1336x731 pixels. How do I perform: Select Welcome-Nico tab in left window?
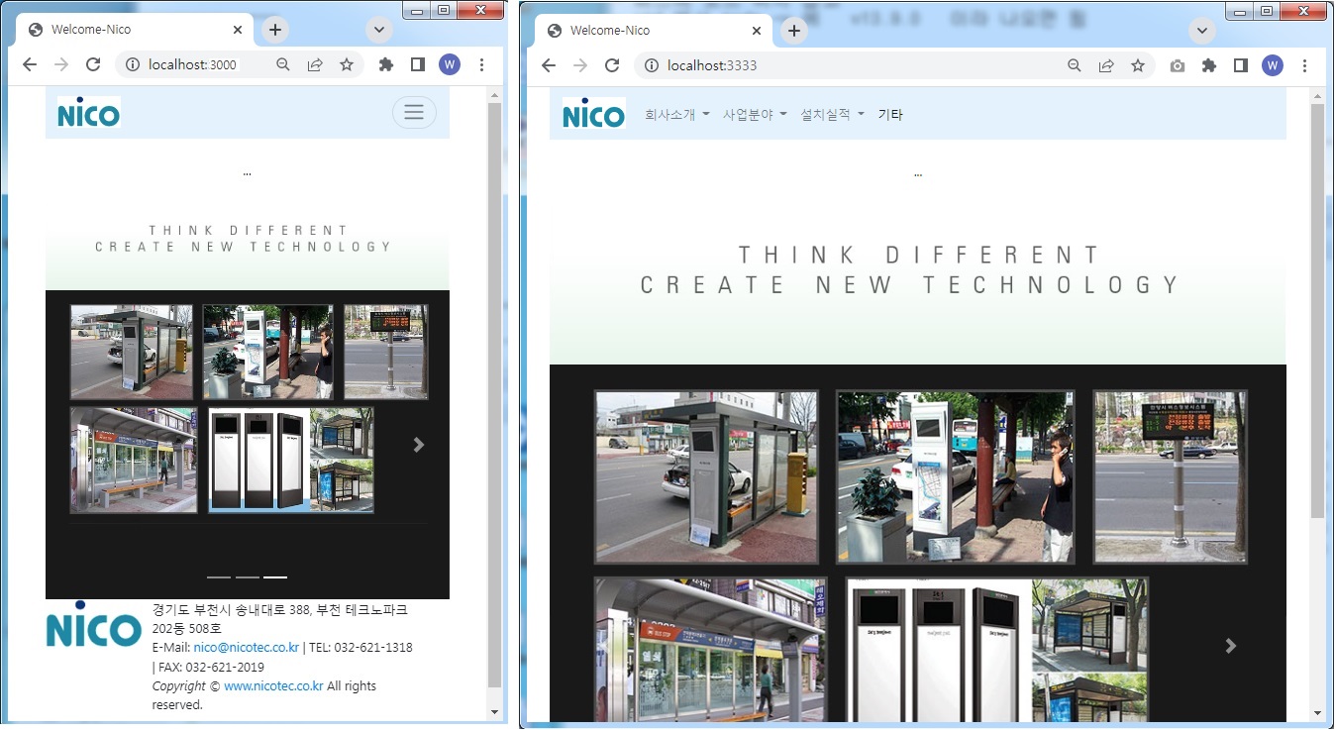click(136, 30)
